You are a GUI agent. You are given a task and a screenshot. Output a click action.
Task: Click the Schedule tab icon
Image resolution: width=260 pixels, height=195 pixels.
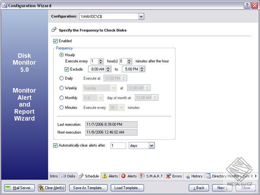click(x=81, y=176)
